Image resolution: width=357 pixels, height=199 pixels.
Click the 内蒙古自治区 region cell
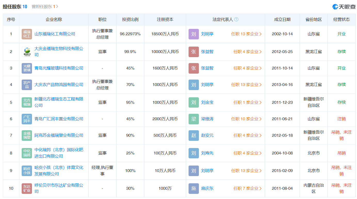[x=314, y=188]
